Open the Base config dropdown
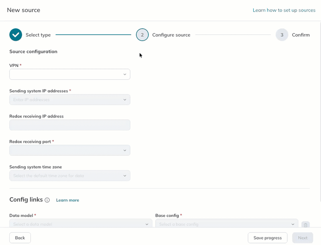The height and width of the screenshot is (245, 321). tap(227, 223)
